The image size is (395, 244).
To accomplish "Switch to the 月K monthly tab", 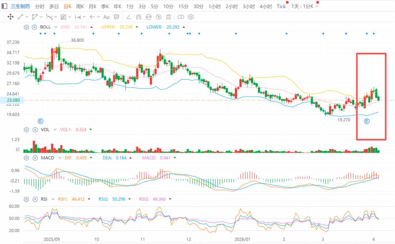I will tap(93, 6).
